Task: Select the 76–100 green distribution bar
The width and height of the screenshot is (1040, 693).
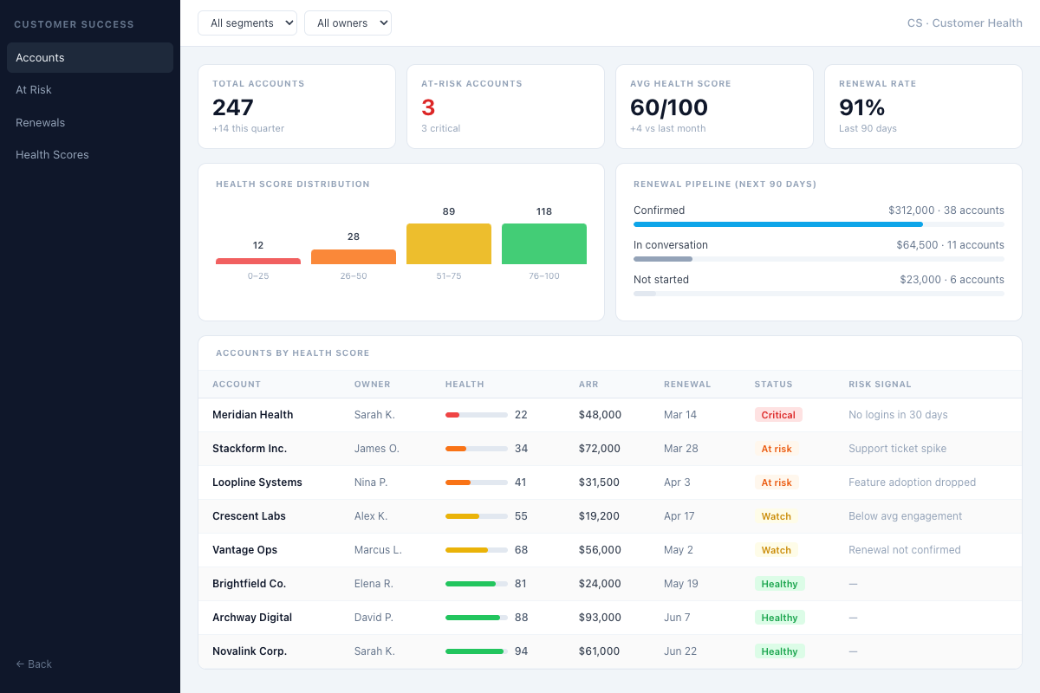Action: pos(543,243)
